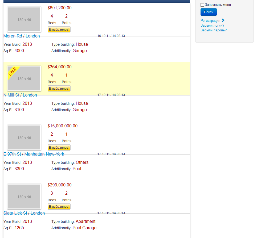Click the arrow icon beside Регистрация
The width and height of the screenshot is (257, 238).
click(223, 20)
